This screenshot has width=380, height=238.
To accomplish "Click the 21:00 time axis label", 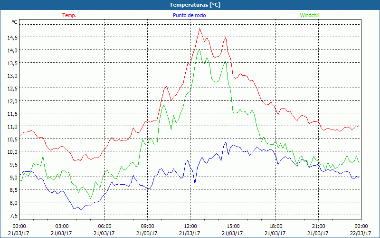I will point(318,226).
